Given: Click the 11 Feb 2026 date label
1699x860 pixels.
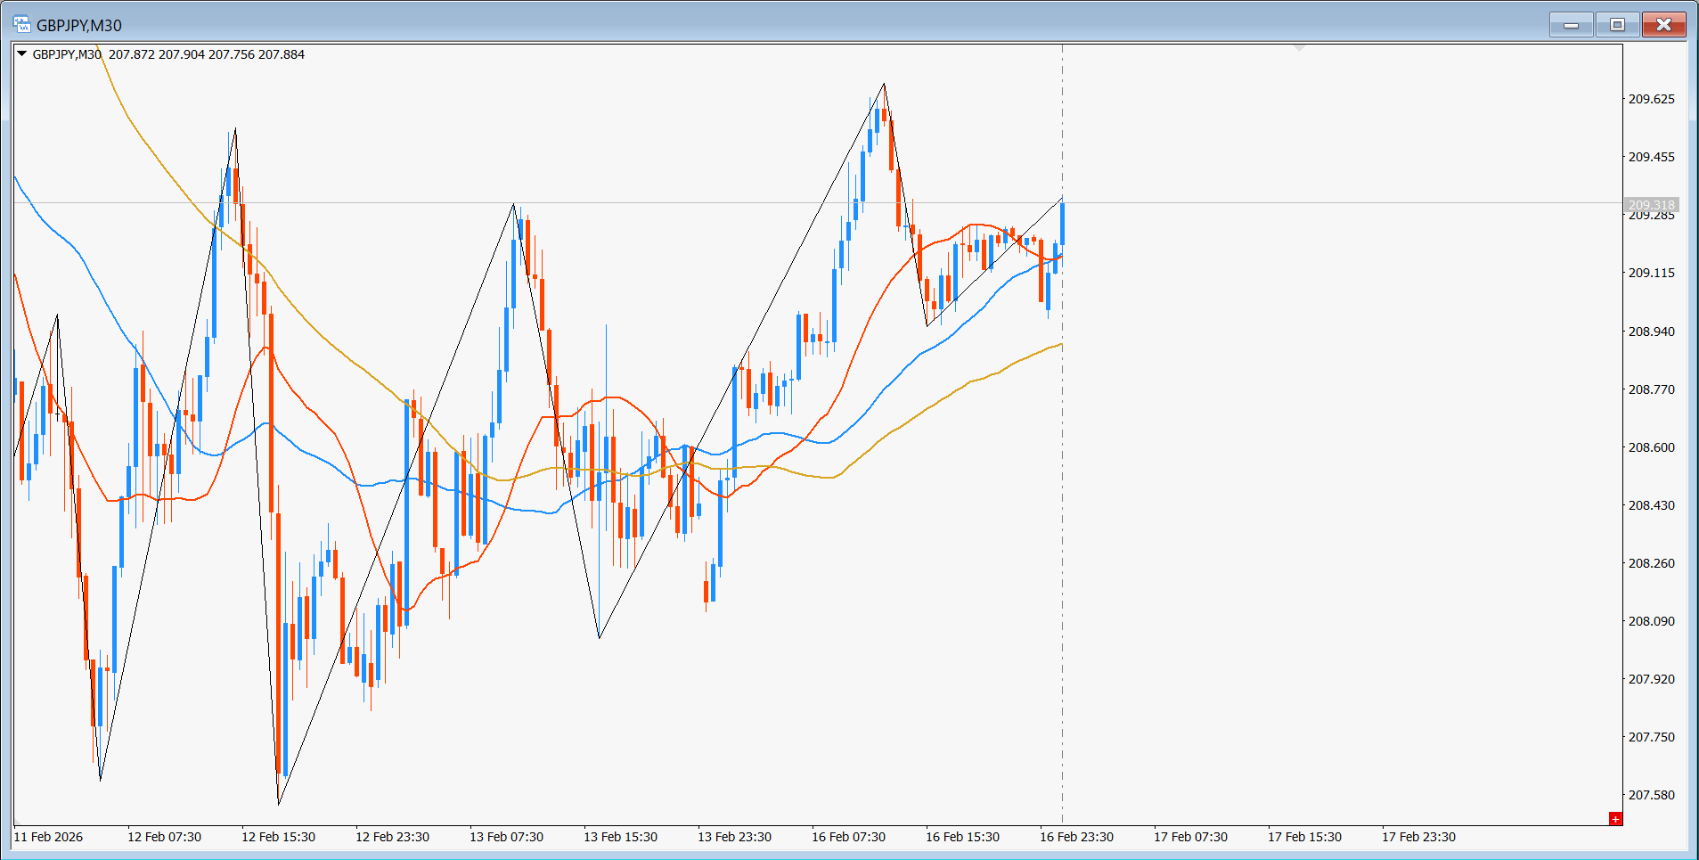Looking at the screenshot, I should [48, 837].
